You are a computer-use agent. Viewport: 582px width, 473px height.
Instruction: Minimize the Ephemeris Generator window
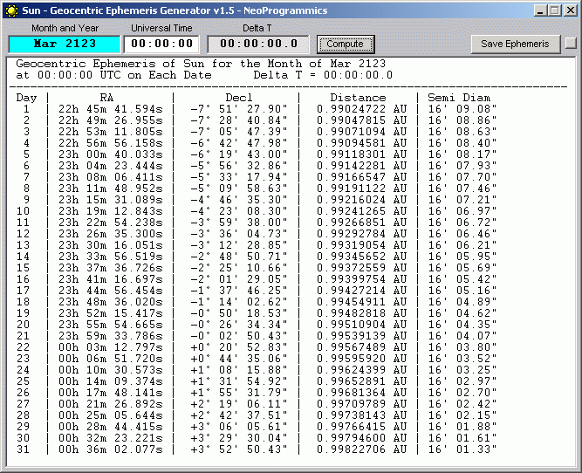540,10
